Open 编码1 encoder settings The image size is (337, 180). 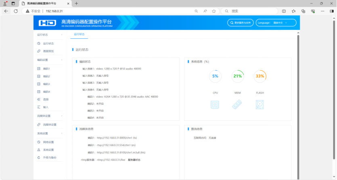(44, 68)
